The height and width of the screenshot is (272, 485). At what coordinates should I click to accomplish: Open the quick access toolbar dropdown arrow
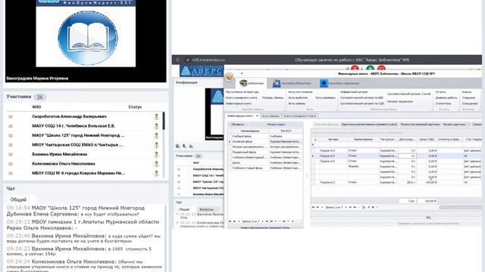pyautogui.click(x=242, y=73)
